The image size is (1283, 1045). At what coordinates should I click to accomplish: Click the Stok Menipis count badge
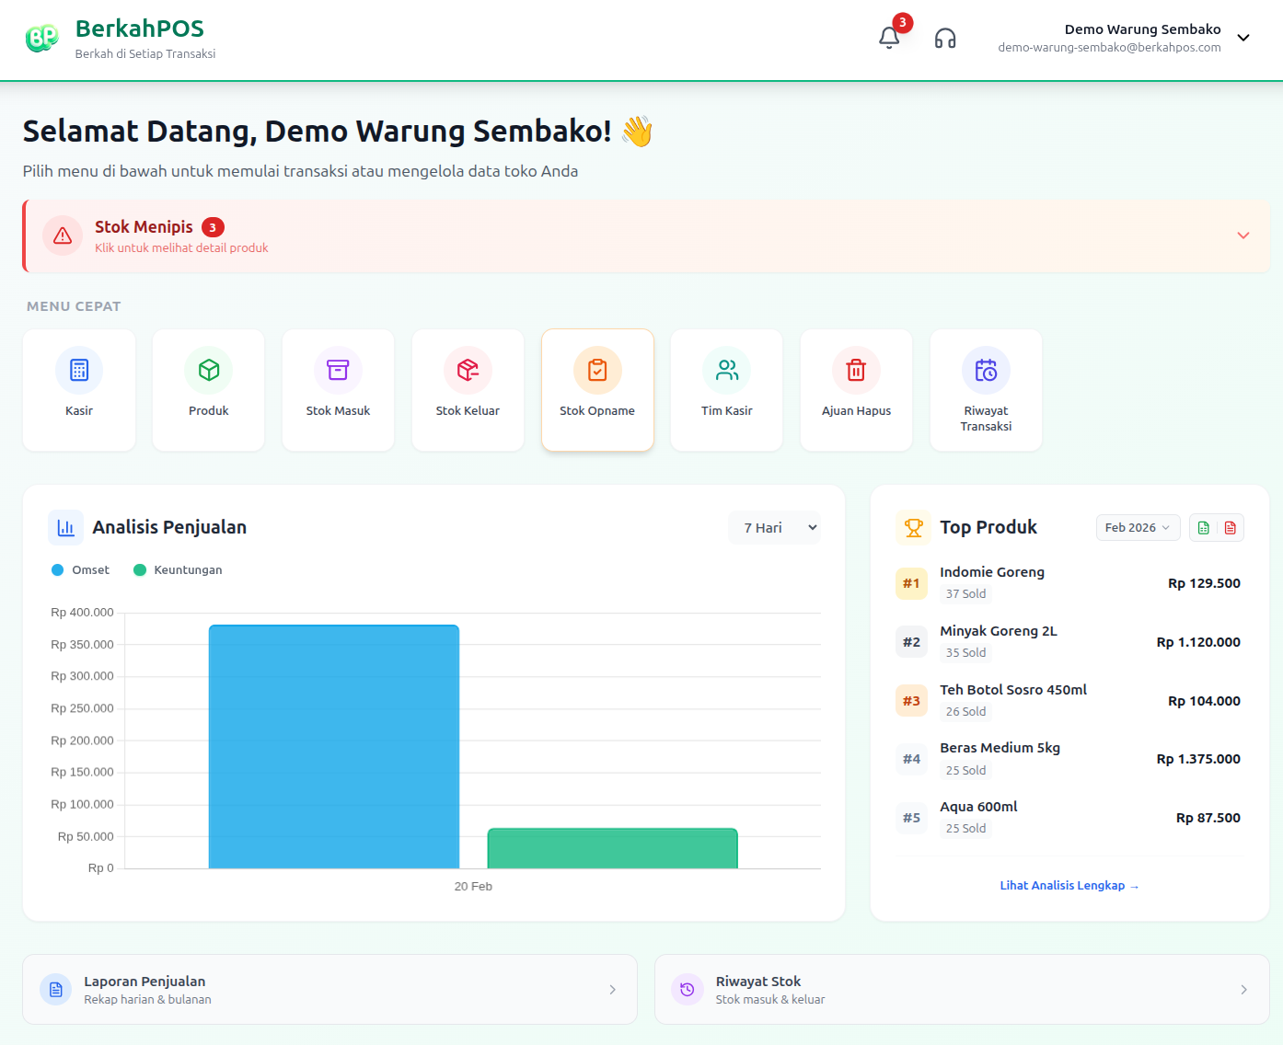(x=213, y=227)
